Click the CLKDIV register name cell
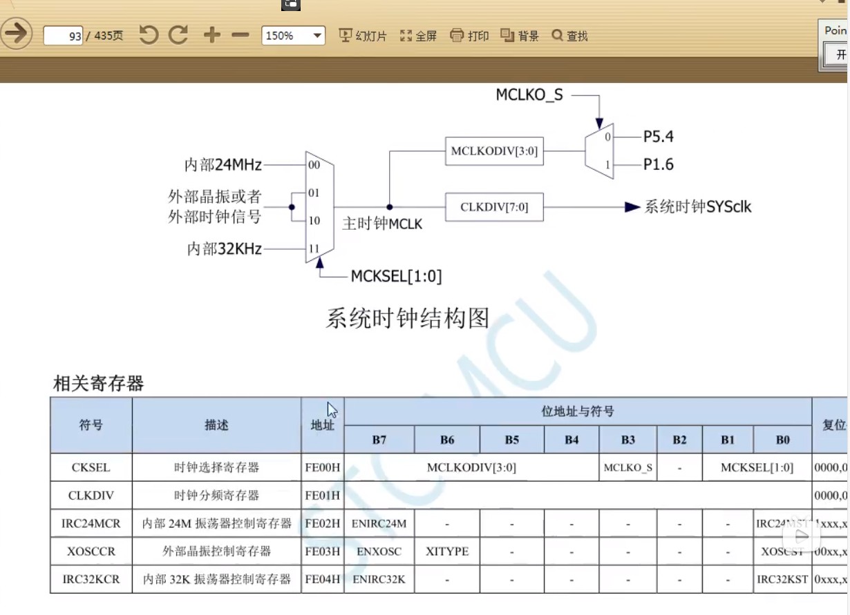 [x=91, y=496]
